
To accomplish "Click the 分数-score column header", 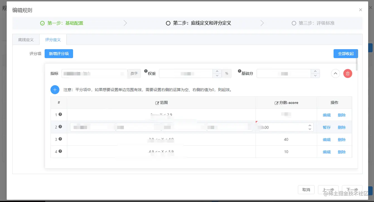I will pyautogui.click(x=286, y=103).
